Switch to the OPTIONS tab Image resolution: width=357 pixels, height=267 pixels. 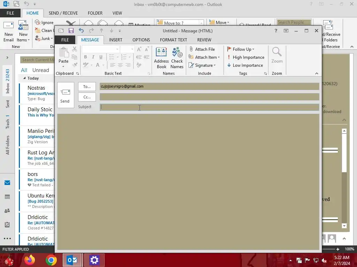pyautogui.click(x=141, y=40)
